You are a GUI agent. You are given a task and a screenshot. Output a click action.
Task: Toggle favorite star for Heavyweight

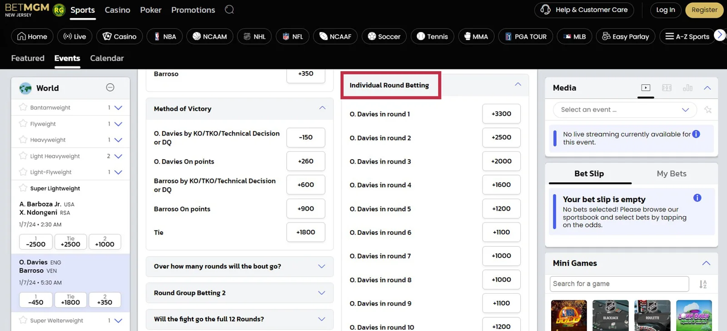pyautogui.click(x=23, y=140)
